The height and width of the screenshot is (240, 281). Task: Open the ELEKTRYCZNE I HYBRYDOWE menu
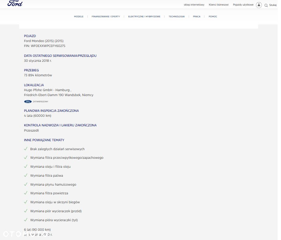pyautogui.click(x=144, y=16)
